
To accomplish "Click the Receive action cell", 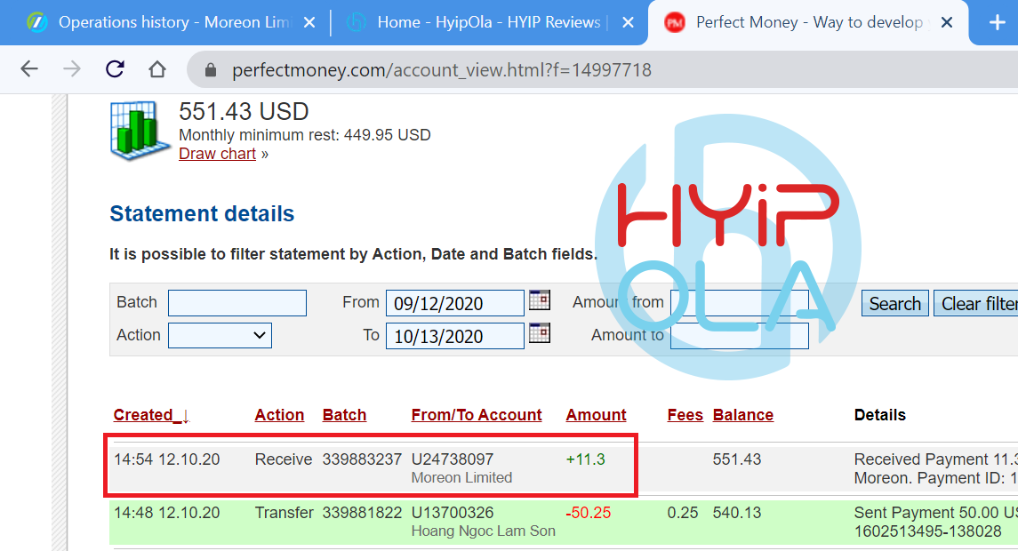I will [x=284, y=459].
